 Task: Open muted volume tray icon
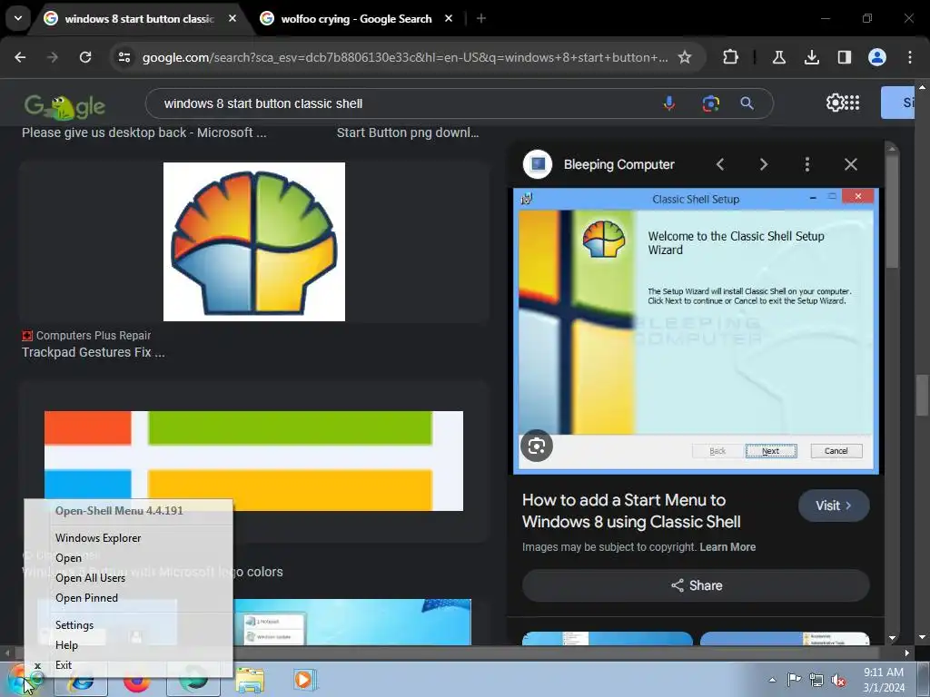838,681
